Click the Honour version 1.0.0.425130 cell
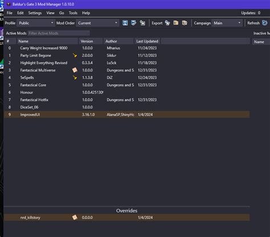This screenshot has height=237, width=270. 93,92
